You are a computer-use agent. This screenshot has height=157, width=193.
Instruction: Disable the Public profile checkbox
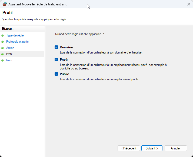(x=56, y=74)
